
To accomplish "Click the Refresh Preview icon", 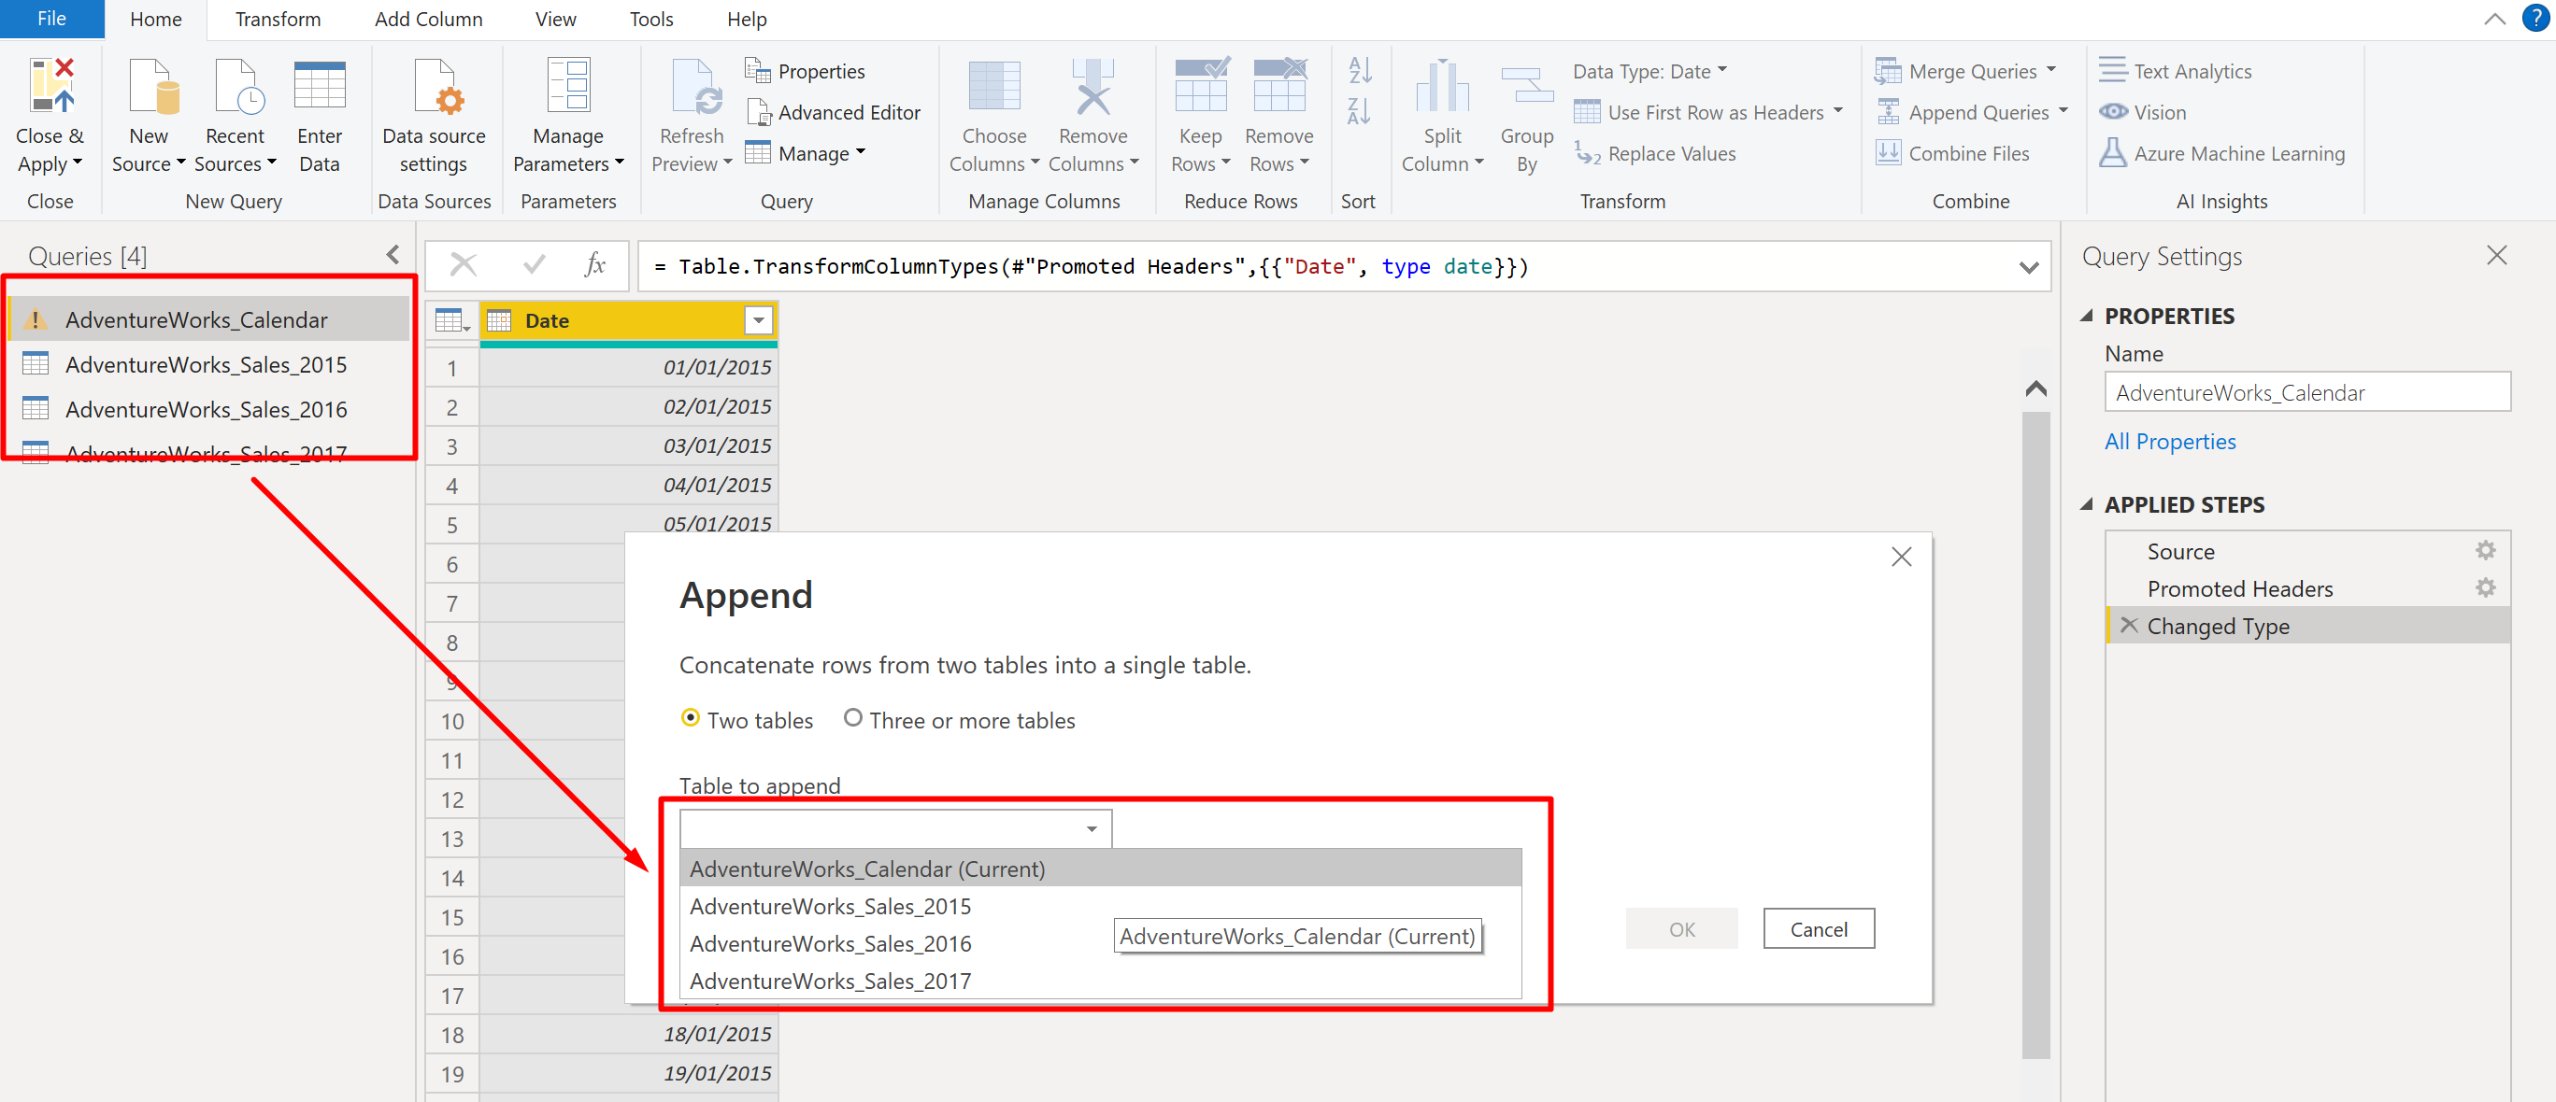I will pyautogui.click(x=695, y=85).
